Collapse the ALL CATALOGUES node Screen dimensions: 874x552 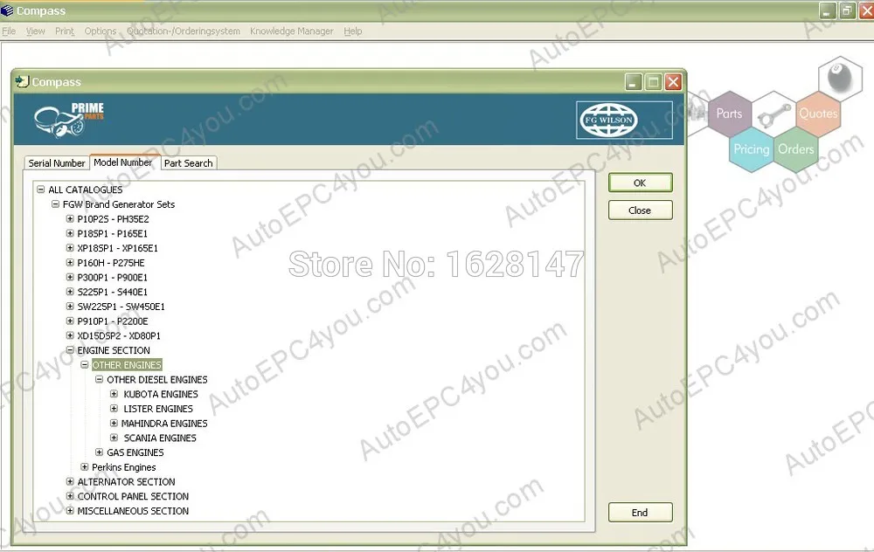41,190
